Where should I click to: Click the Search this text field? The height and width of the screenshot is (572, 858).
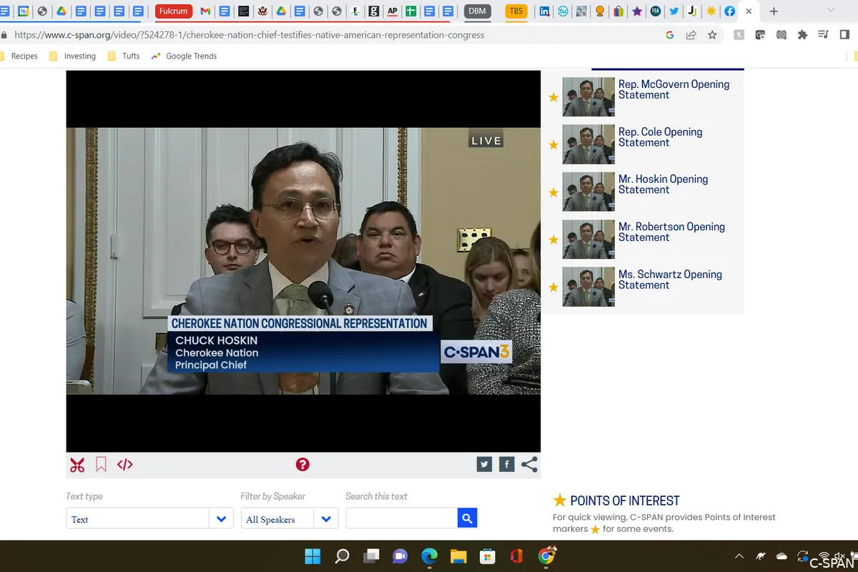click(401, 518)
